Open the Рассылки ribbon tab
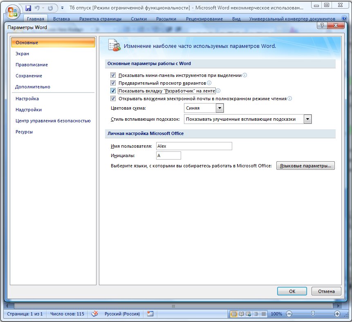 pos(166,19)
